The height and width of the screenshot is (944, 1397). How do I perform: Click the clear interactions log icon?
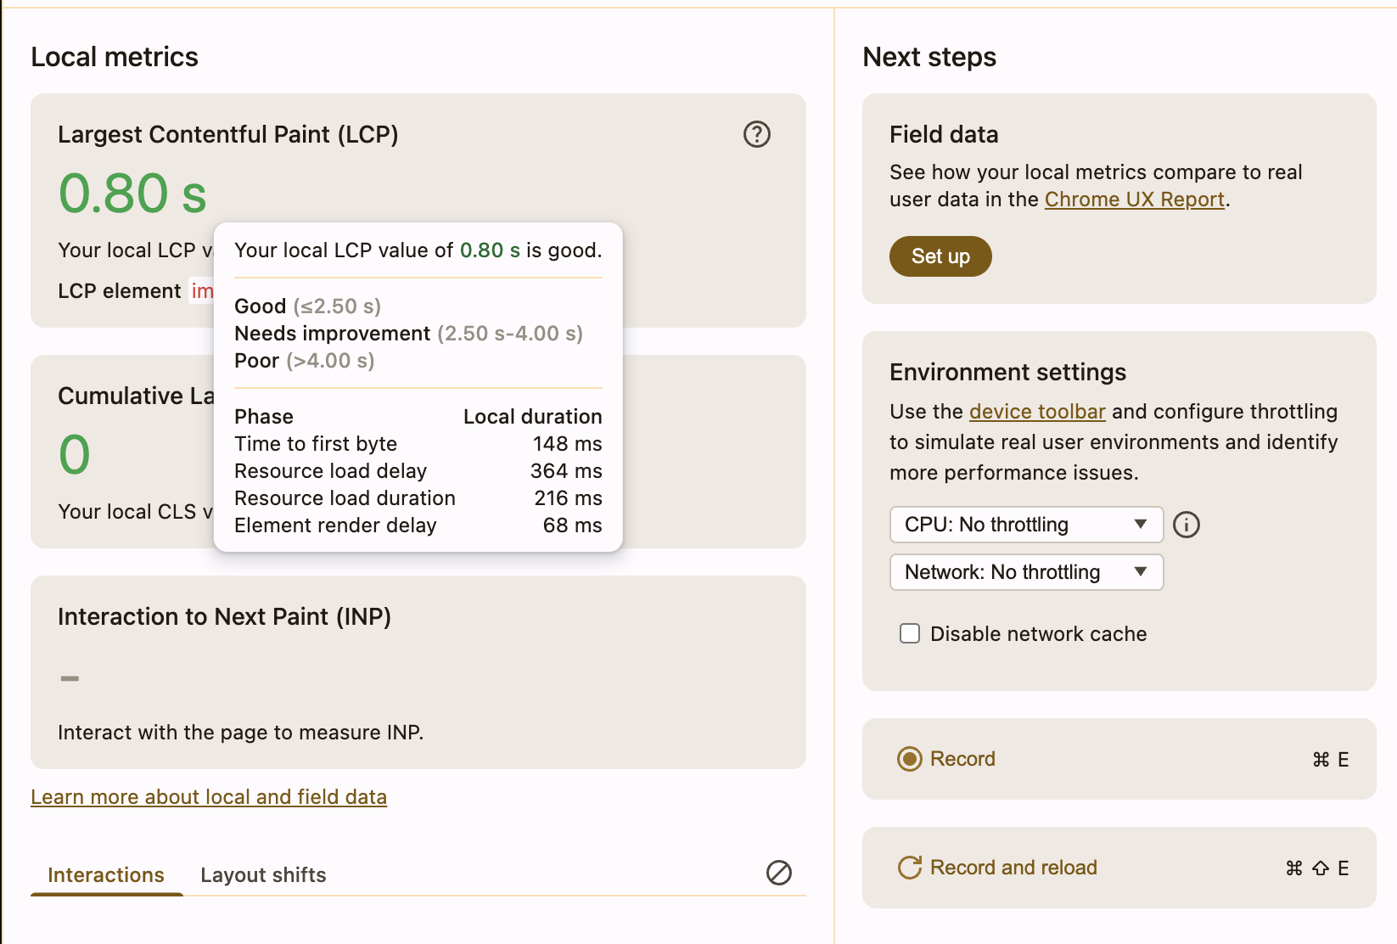pos(778,873)
